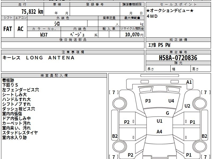
Task: Select inspector note ダッシュ板ビス穴
Action: (19, 109)
